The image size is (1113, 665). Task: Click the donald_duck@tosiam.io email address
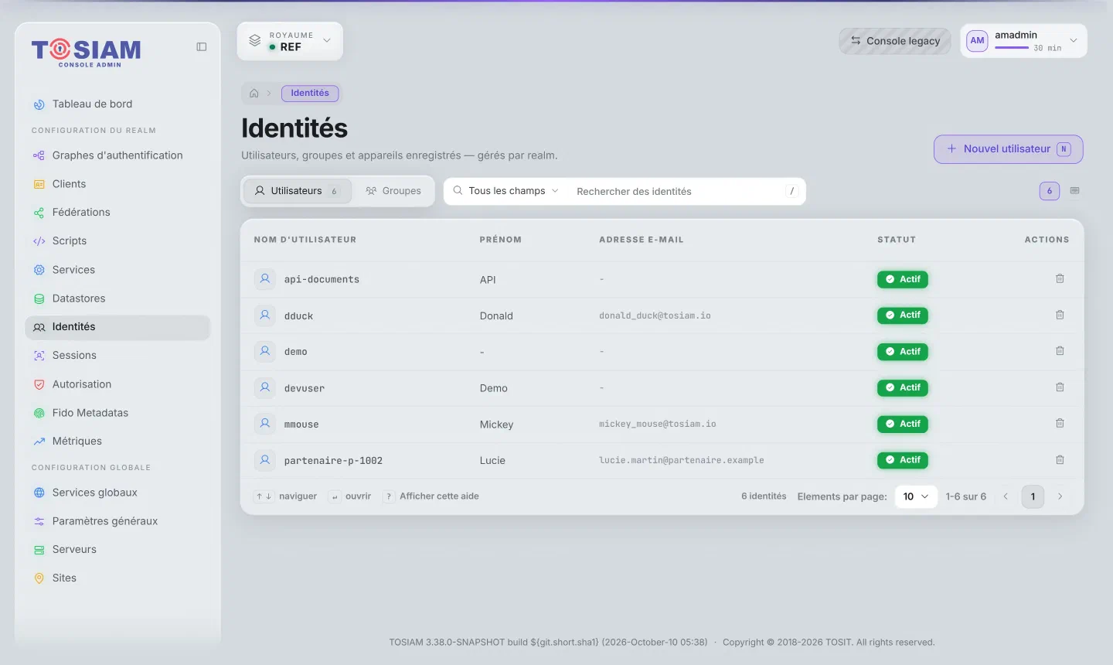tap(655, 315)
